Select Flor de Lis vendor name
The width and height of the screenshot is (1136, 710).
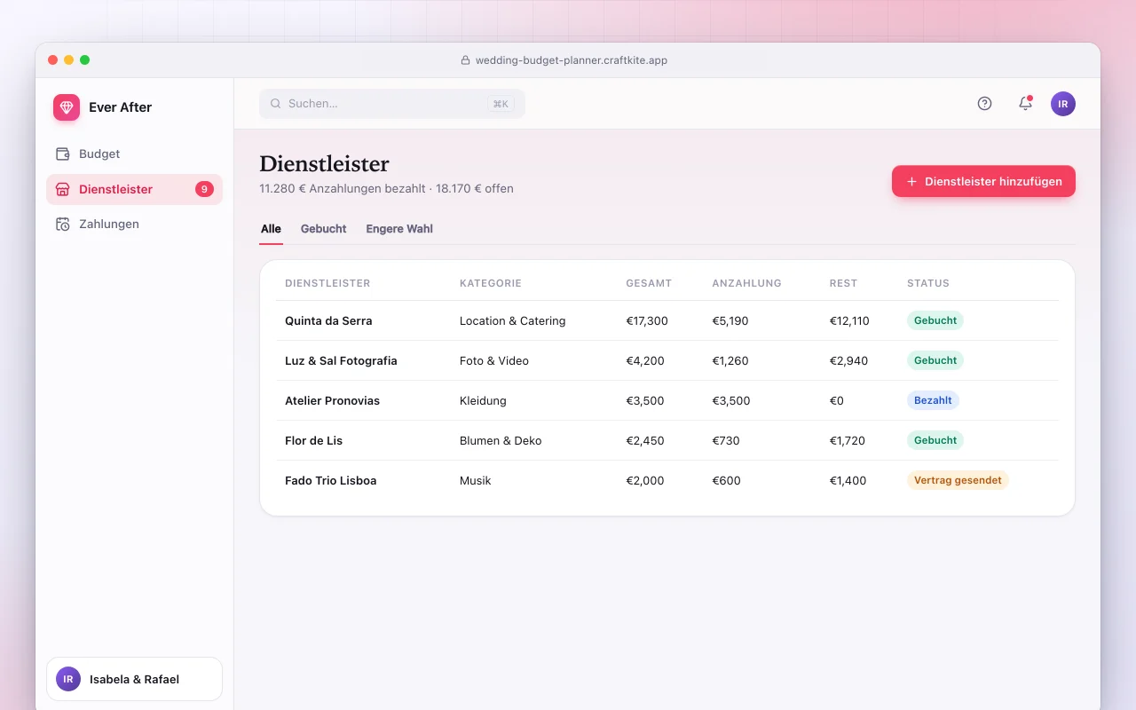tap(313, 440)
